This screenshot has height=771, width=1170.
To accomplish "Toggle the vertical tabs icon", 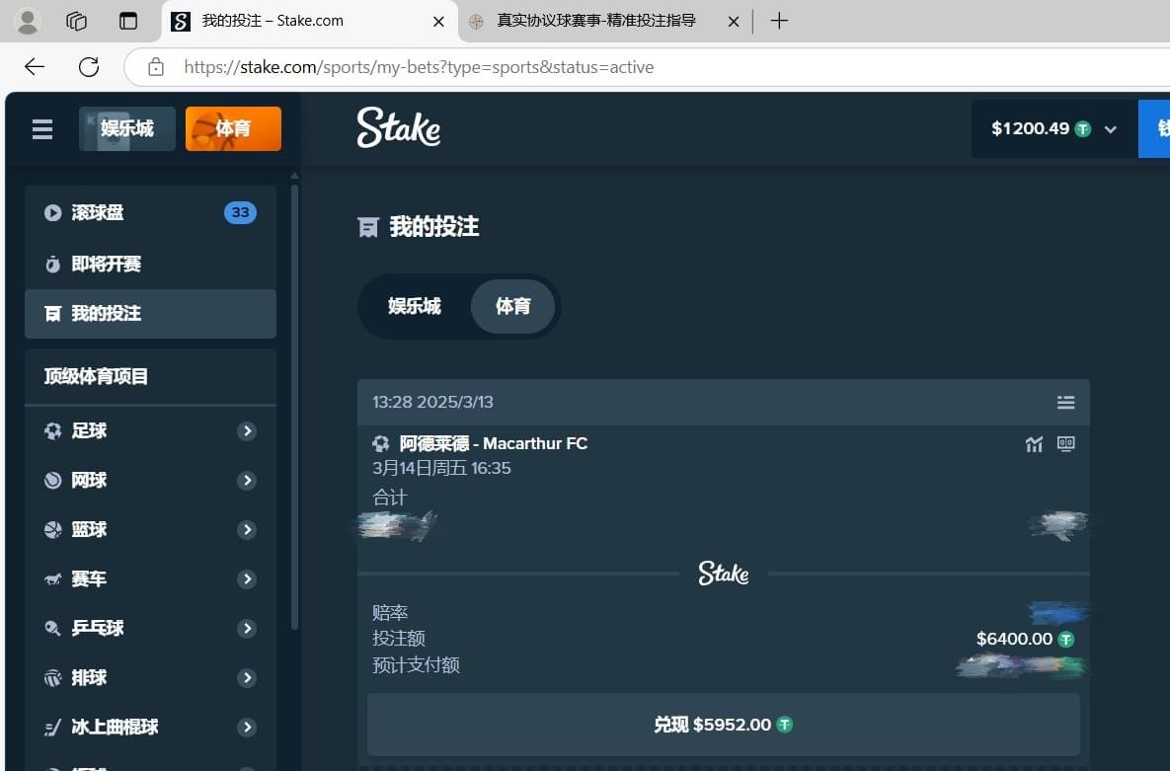I will click(x=128, y=21).
